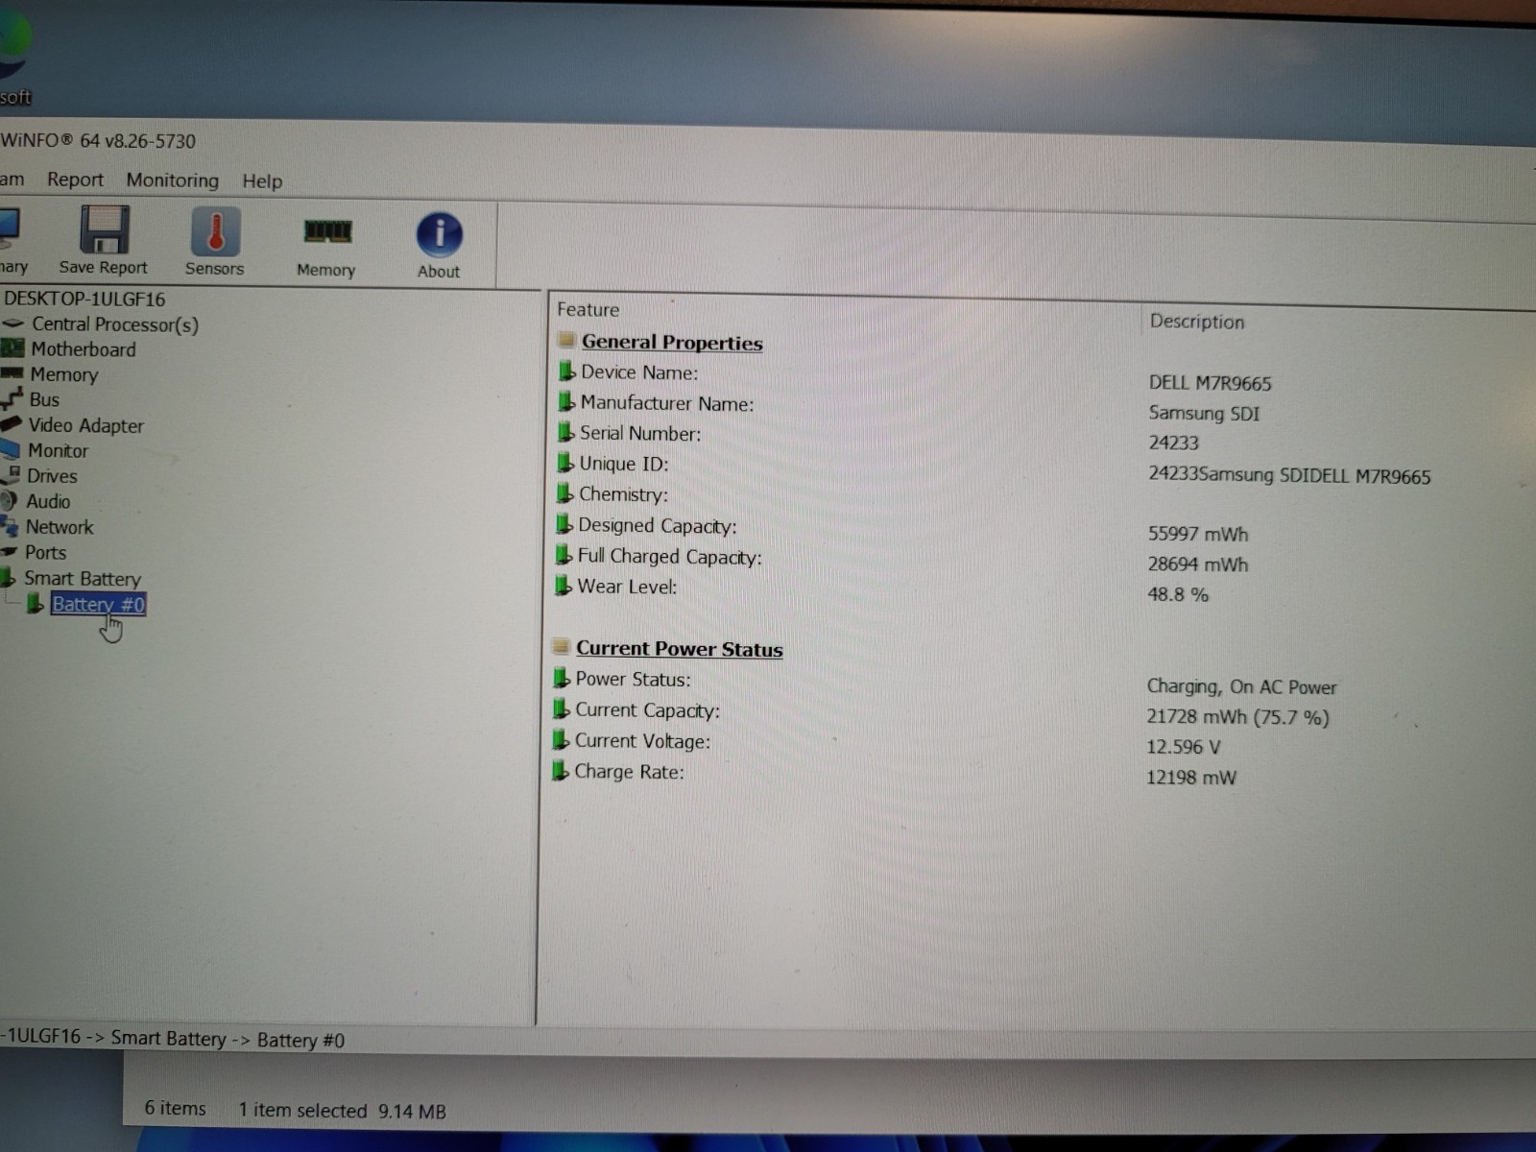Select Motherboard in the tree

coord(84,349)
